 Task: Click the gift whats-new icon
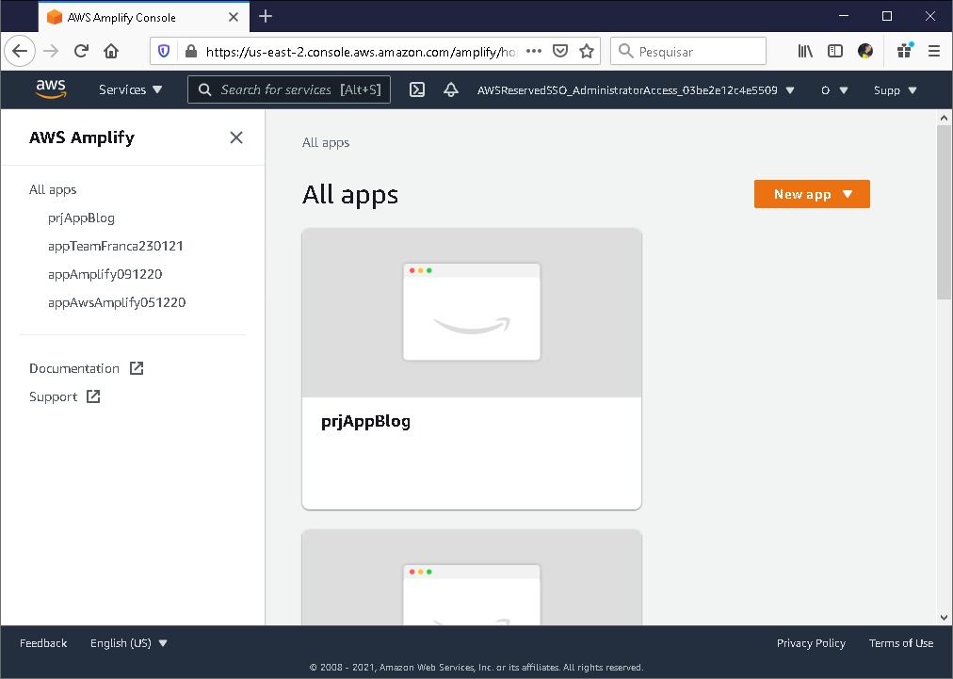pyautogui.click(x=905, y=51)
